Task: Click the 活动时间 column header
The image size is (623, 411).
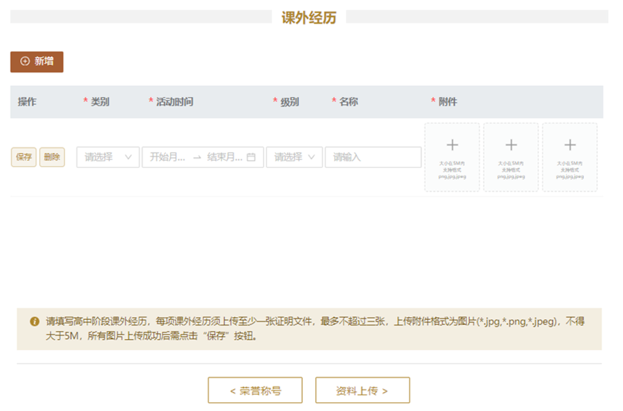Action: pyautogui.click(x=174, y=102)
